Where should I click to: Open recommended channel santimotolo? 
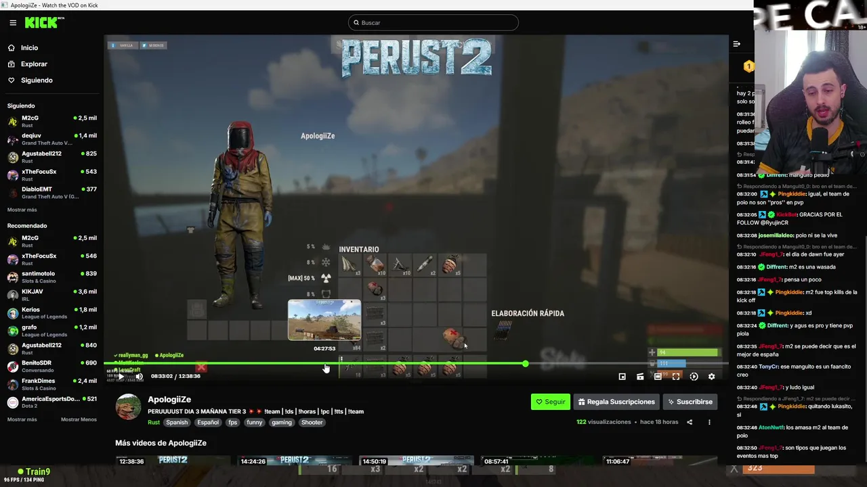pos(51,277)
